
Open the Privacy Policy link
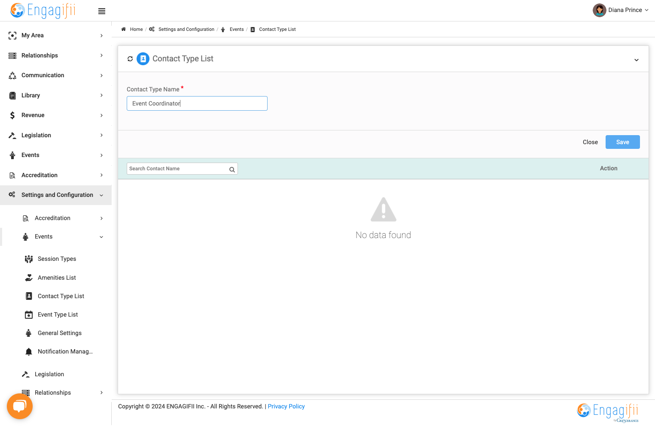pos(286,406)
